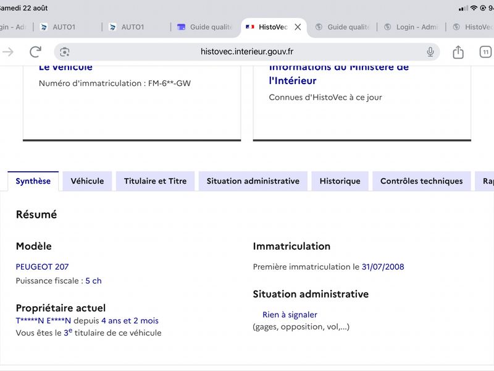Screen dimensions: 494x371
Task: Go forward with the arrow button
Action: (8, 52)
